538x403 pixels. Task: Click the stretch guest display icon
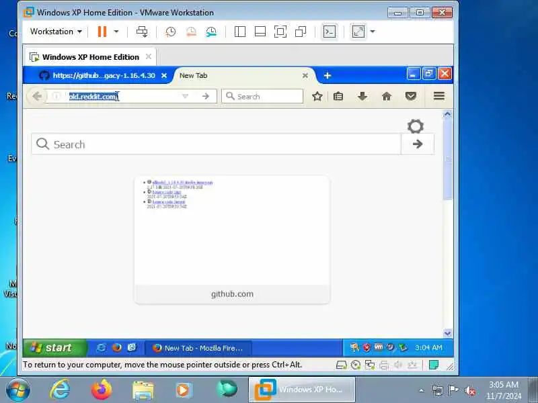click(x=358, y=32)
